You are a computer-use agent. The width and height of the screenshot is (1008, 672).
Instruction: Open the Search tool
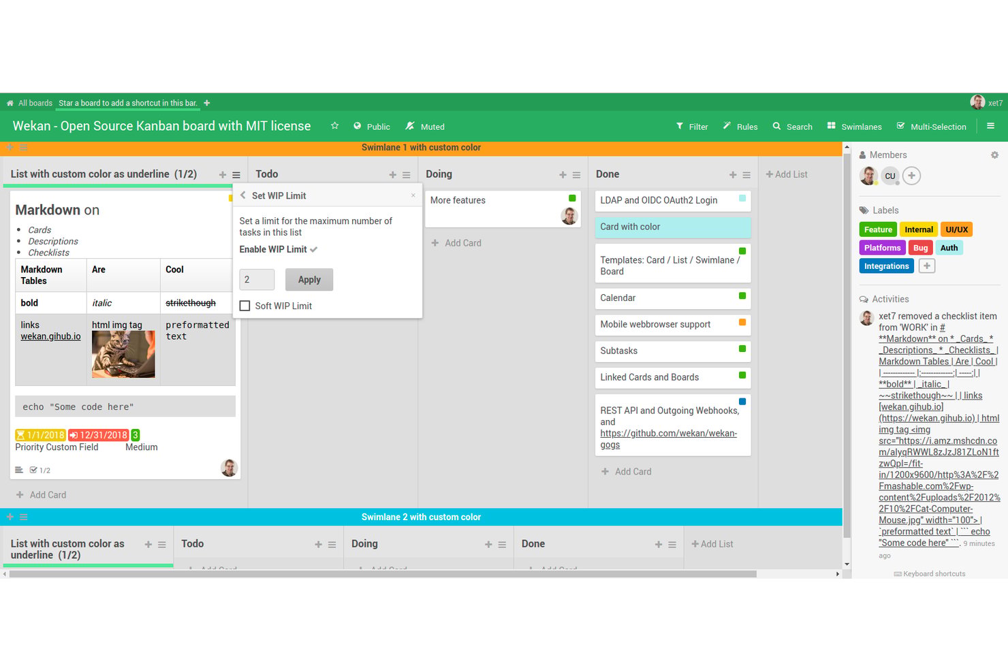coord(793,127)
